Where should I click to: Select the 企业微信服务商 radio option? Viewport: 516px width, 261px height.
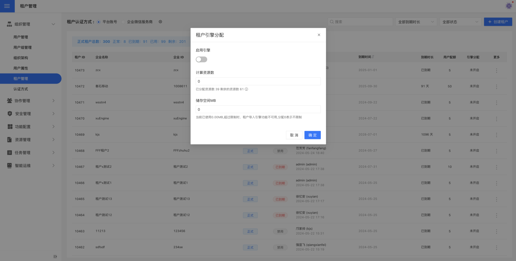(123, 22)
